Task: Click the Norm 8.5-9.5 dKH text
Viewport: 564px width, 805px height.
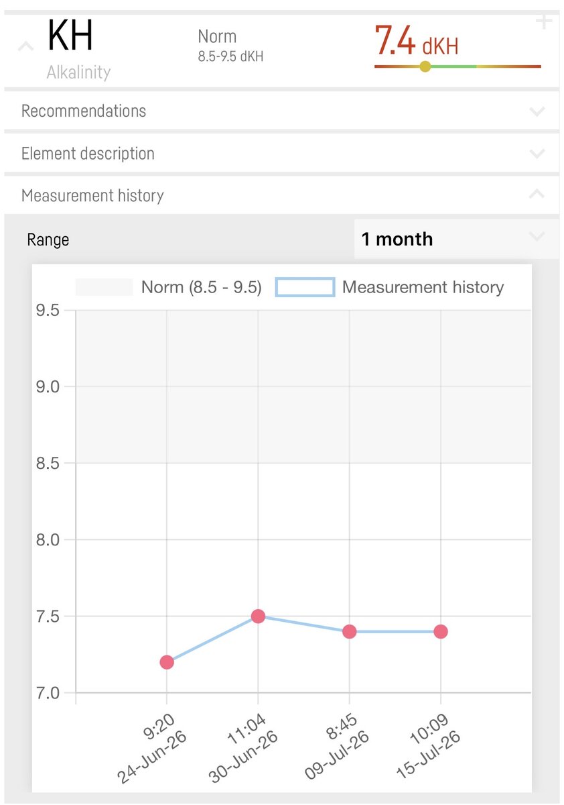Action: (230, 45)
